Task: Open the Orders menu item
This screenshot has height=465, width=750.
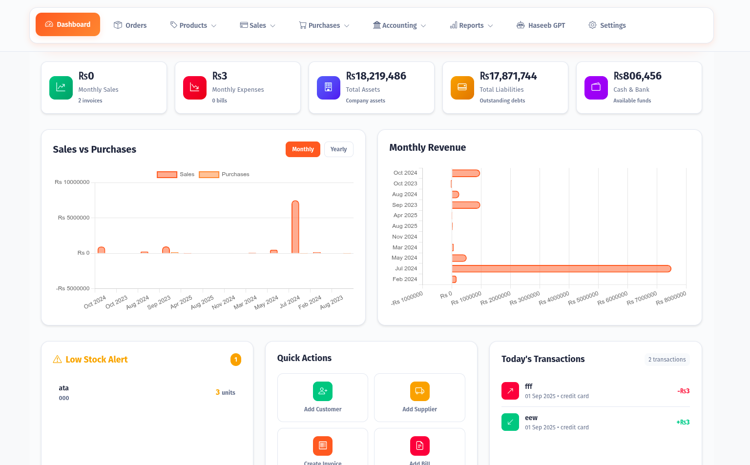Action: (130, 25)
